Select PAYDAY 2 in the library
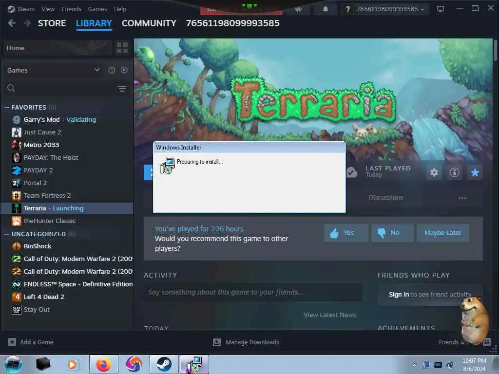 (67, 170)
